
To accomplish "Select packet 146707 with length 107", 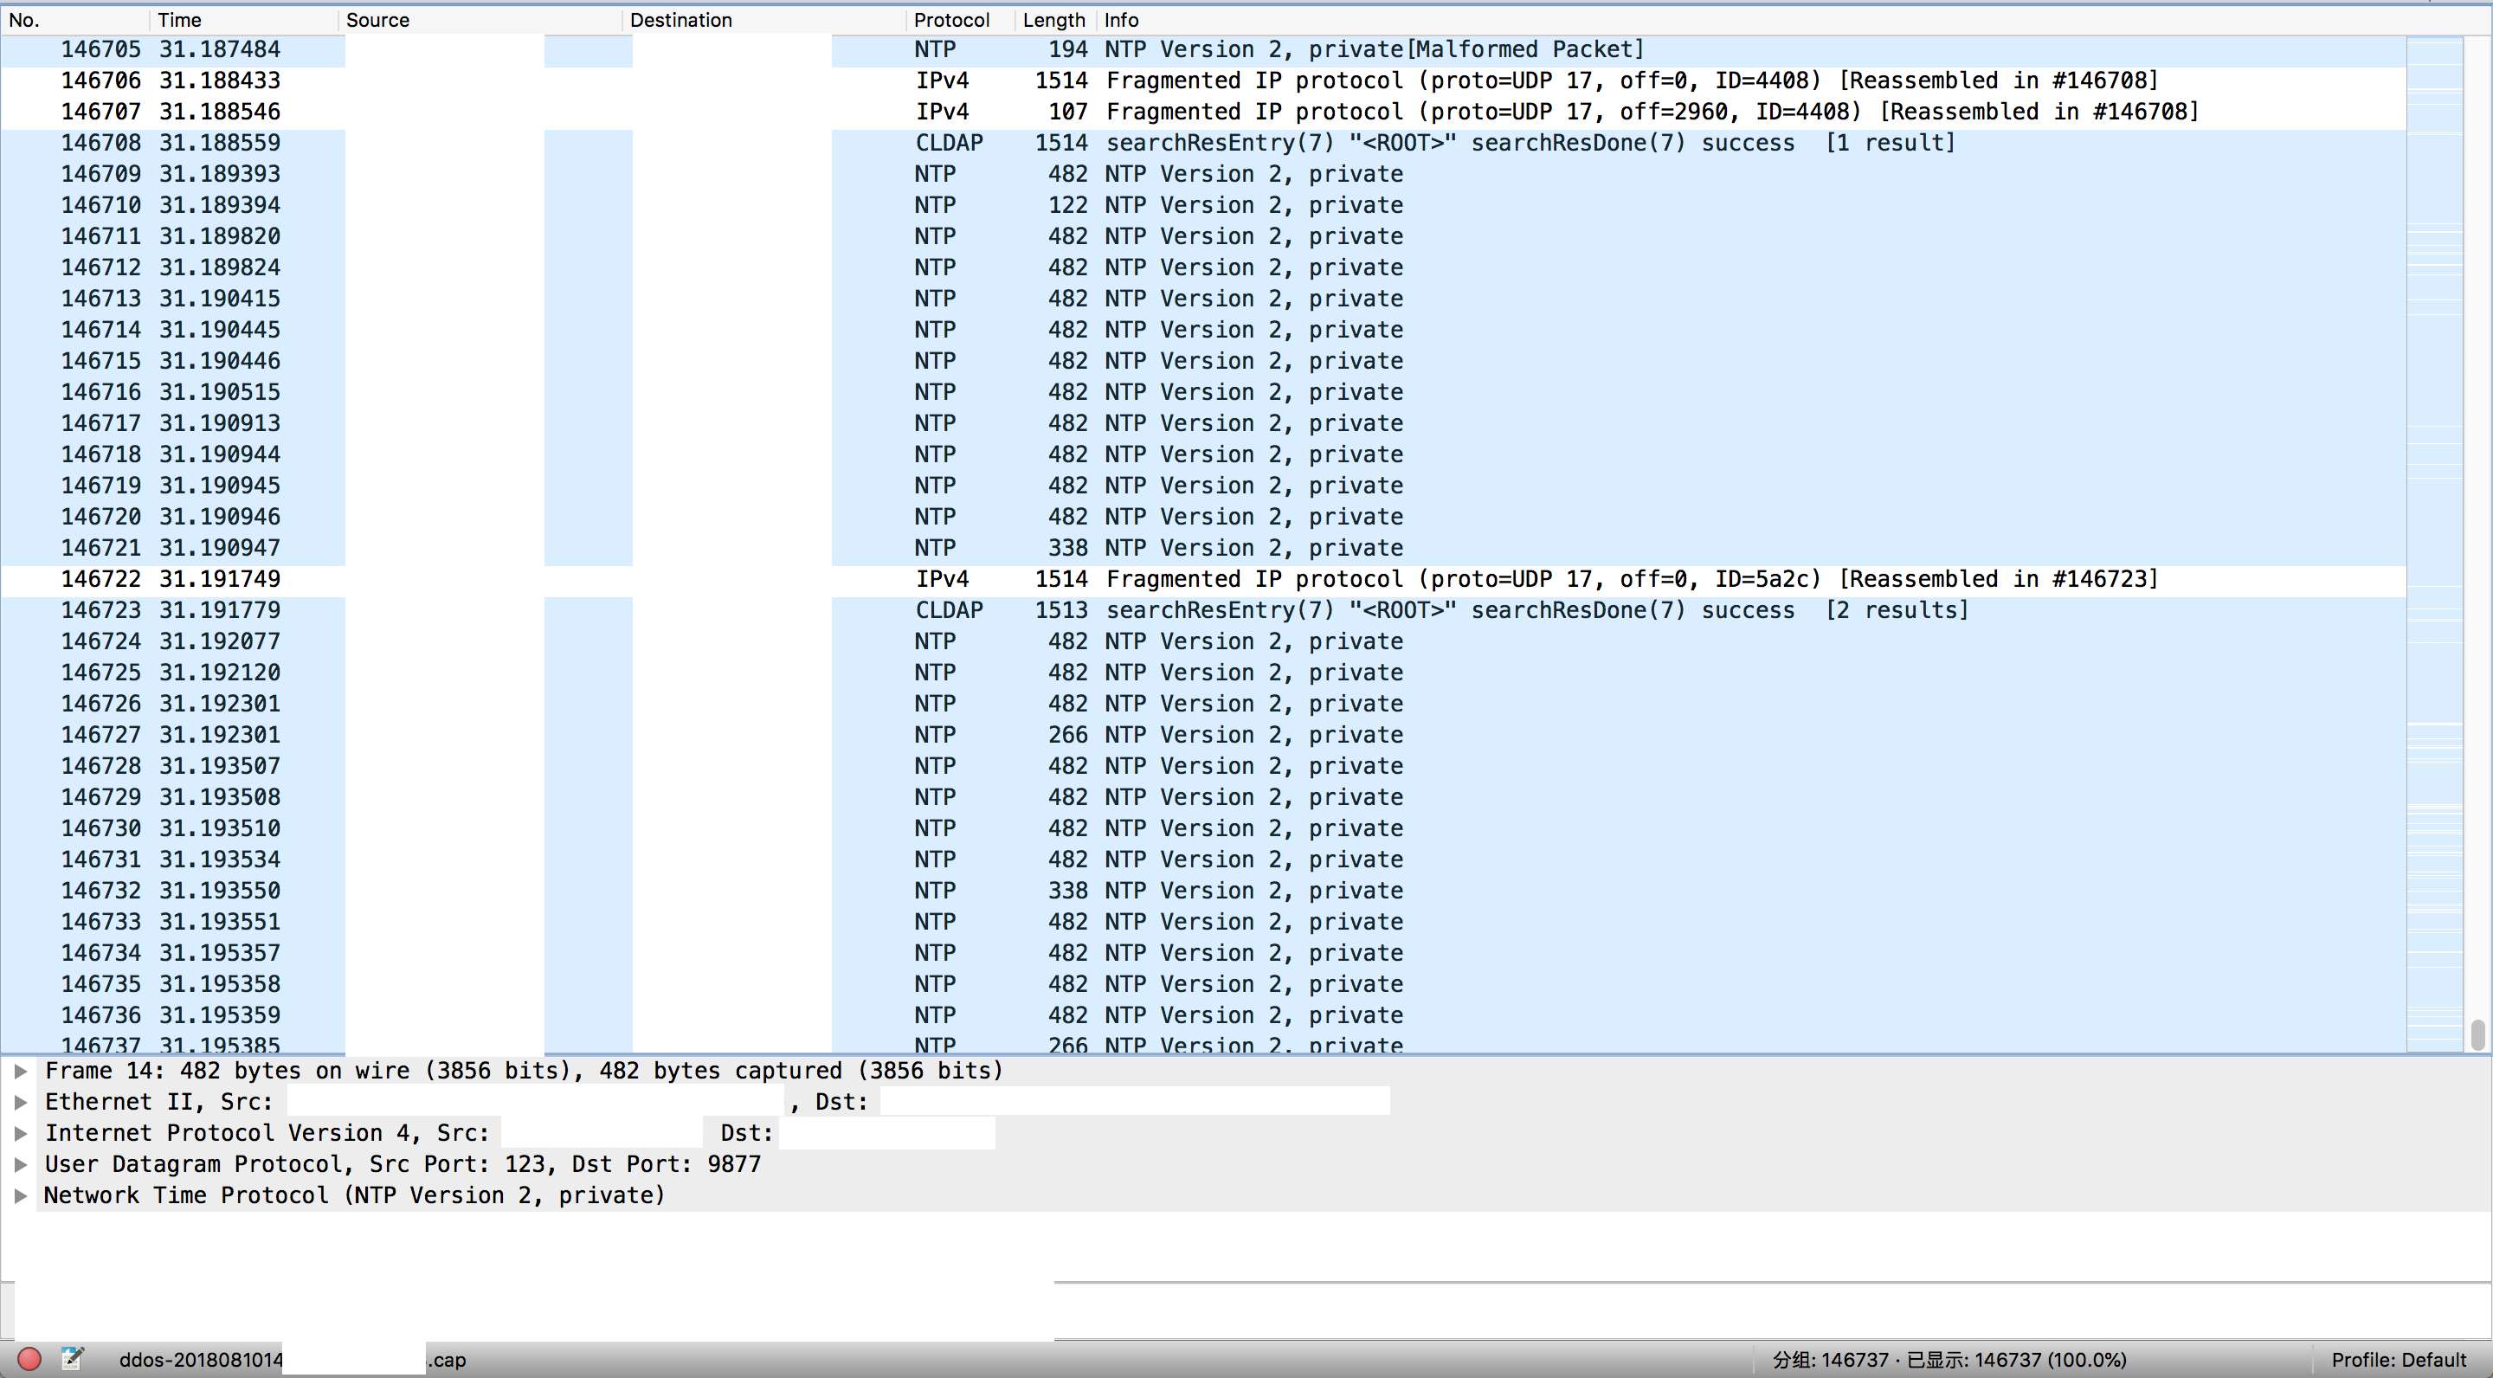I will tap(1203, 112).
